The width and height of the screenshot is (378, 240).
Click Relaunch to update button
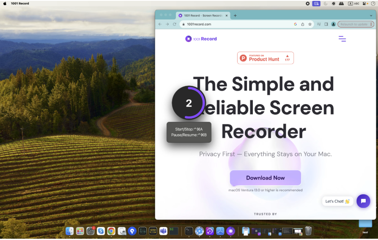point(356,24)
